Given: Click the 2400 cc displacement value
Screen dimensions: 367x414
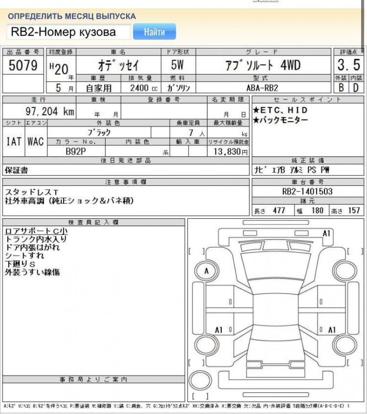Looking at the screenshot, I should 144,88.
